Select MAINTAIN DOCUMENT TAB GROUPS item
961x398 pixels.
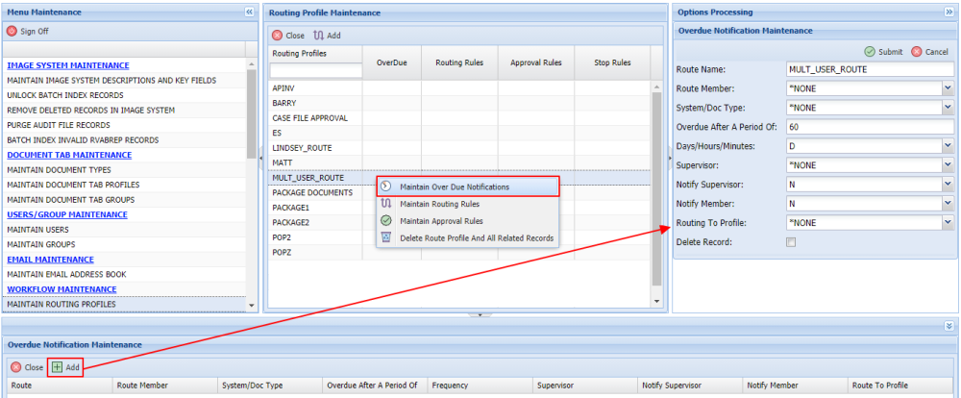pos(124,200)
